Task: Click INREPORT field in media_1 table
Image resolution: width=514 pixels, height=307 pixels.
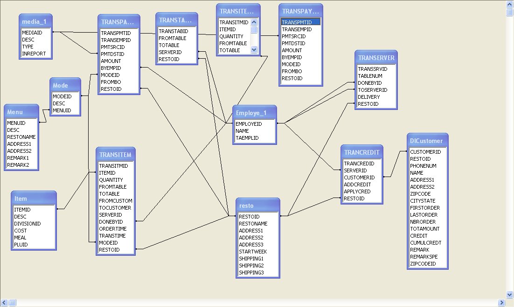Action: (34, 54)
